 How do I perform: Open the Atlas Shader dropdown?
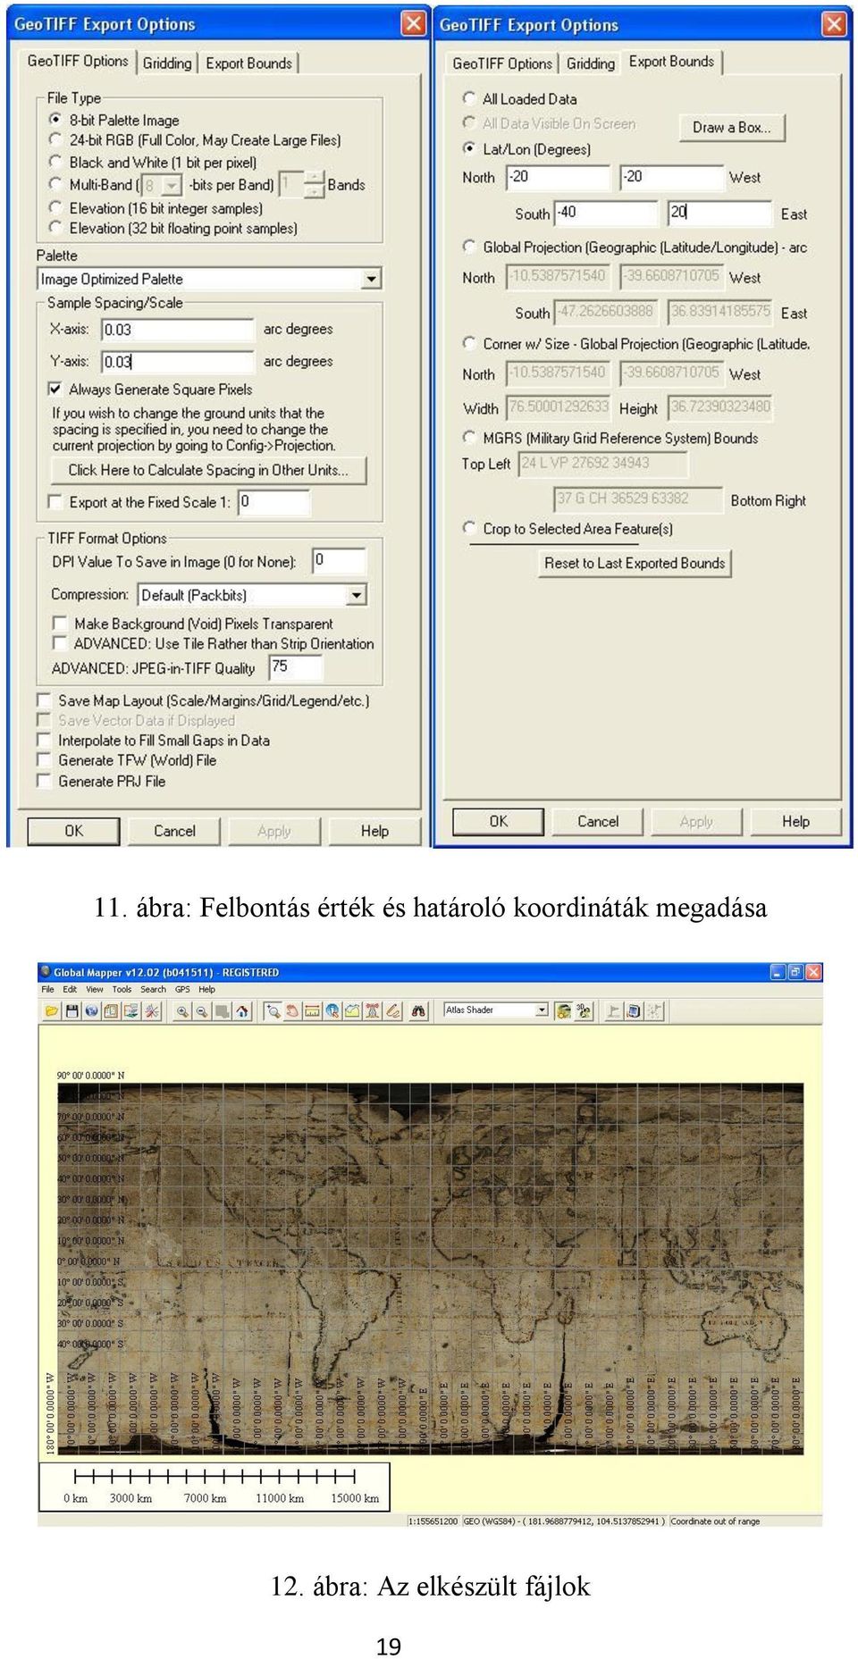tap(542, 1010)
